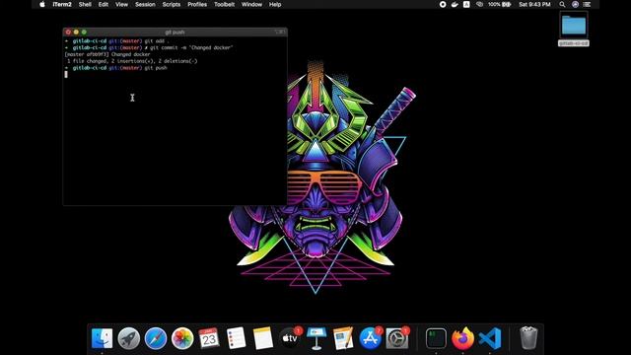Screen dimensions: 631x355
Task: Launch Keynote from the dock
Action: (316, 338)
